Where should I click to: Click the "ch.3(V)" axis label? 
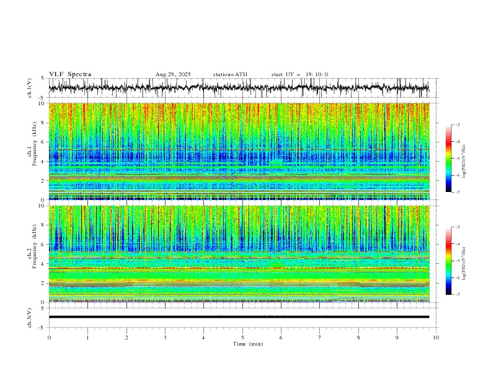click(x=30, y=318)
